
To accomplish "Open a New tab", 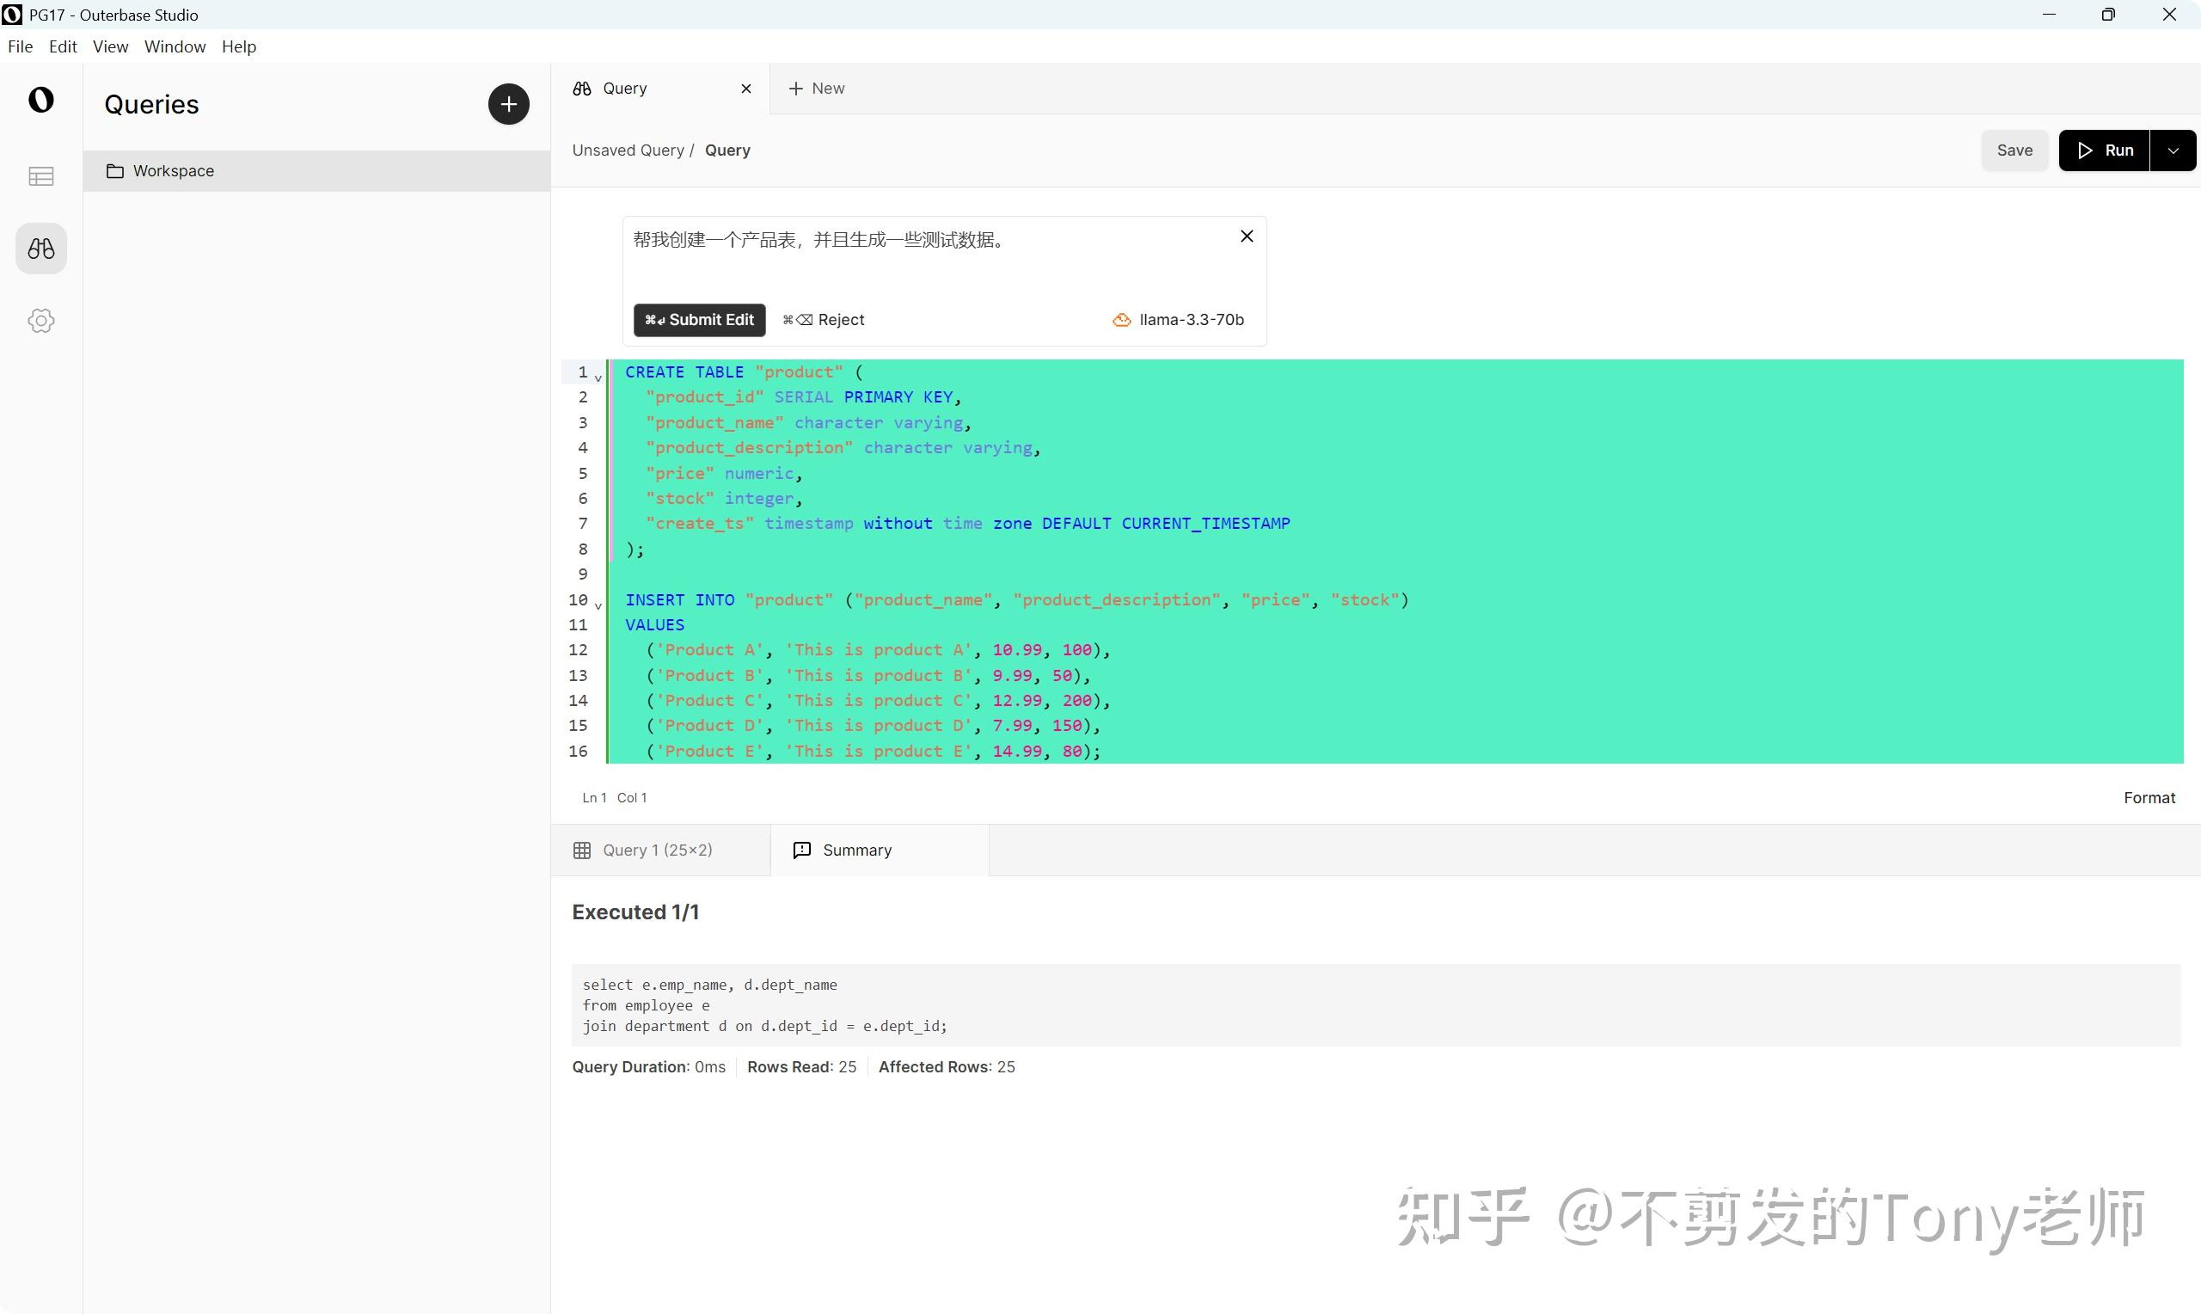I will click(816, 89).
